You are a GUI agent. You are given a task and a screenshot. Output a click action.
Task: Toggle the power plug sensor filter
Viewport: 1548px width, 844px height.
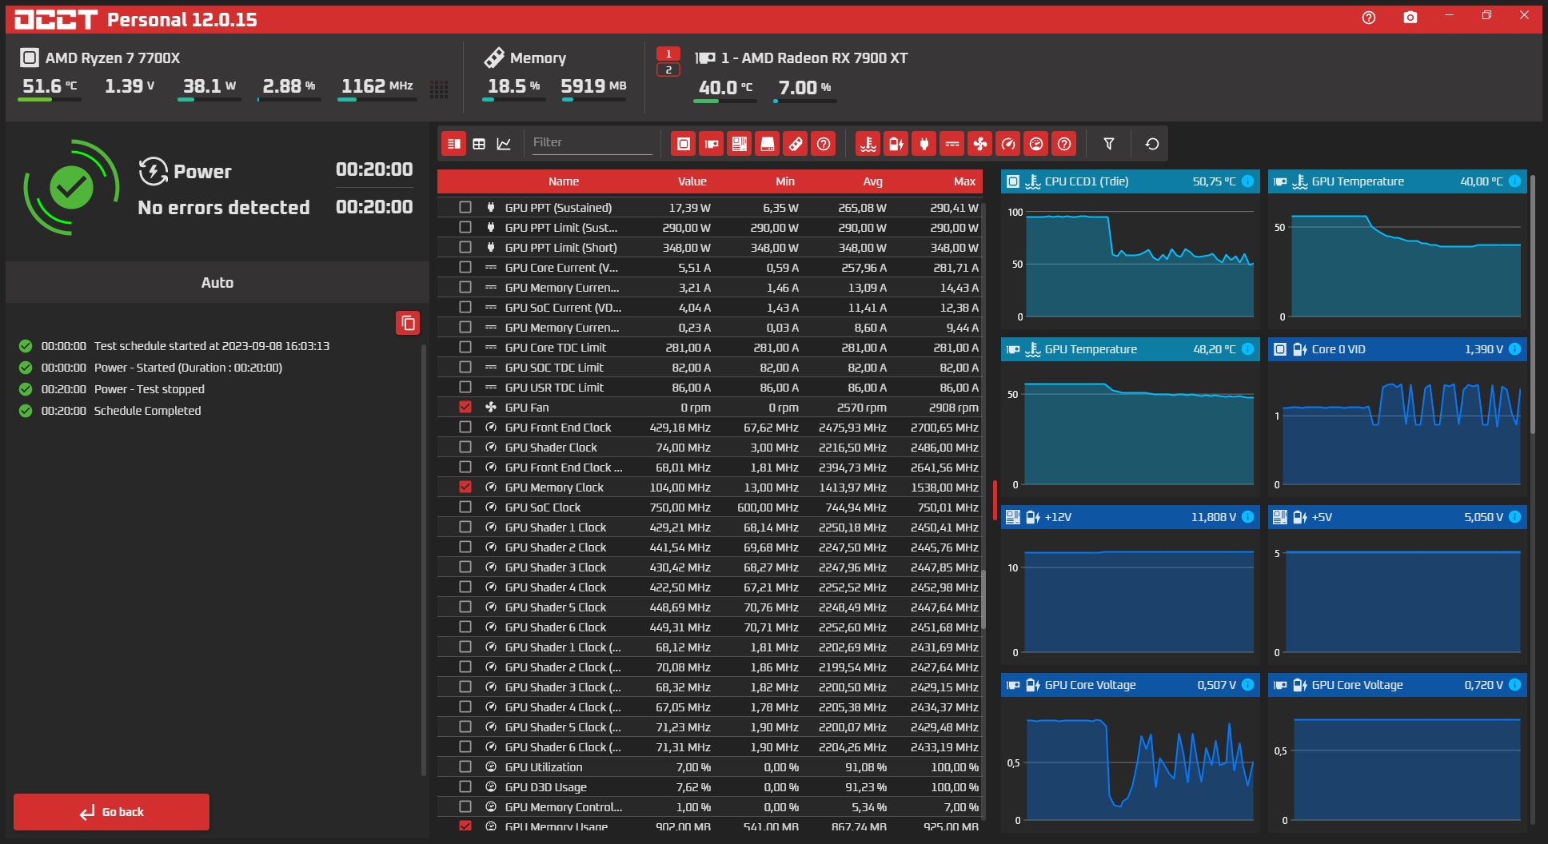pyautogui.click(x=924, y=144)
